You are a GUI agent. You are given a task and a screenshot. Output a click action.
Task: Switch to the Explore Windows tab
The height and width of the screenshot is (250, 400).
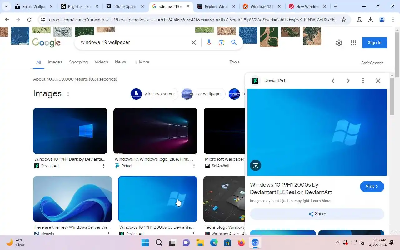(216, 6)
